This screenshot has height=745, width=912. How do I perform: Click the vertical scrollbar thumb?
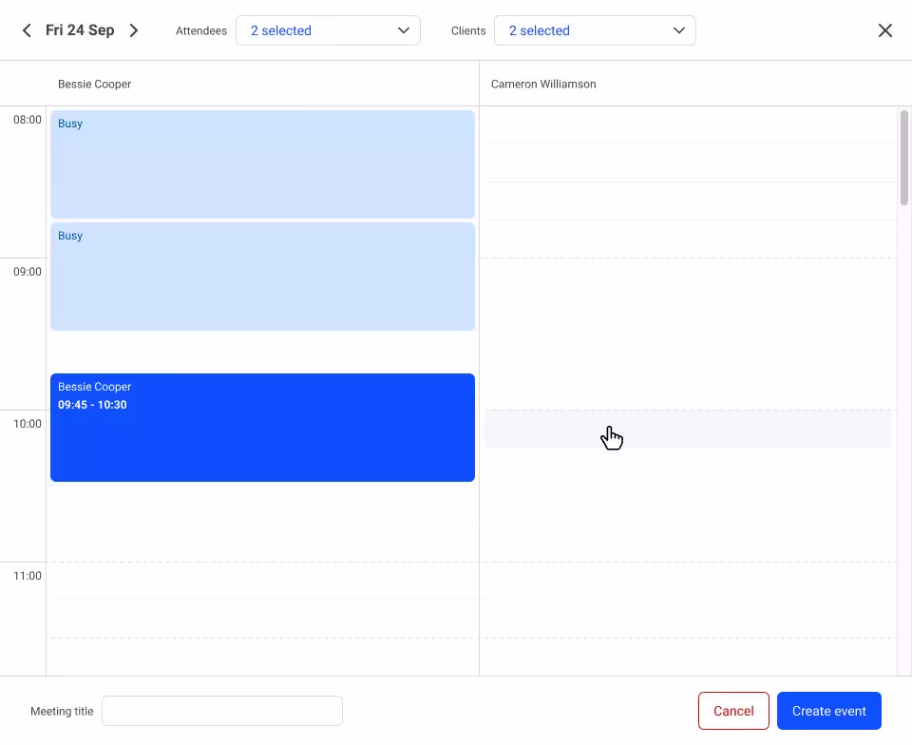tap(903, 158)
